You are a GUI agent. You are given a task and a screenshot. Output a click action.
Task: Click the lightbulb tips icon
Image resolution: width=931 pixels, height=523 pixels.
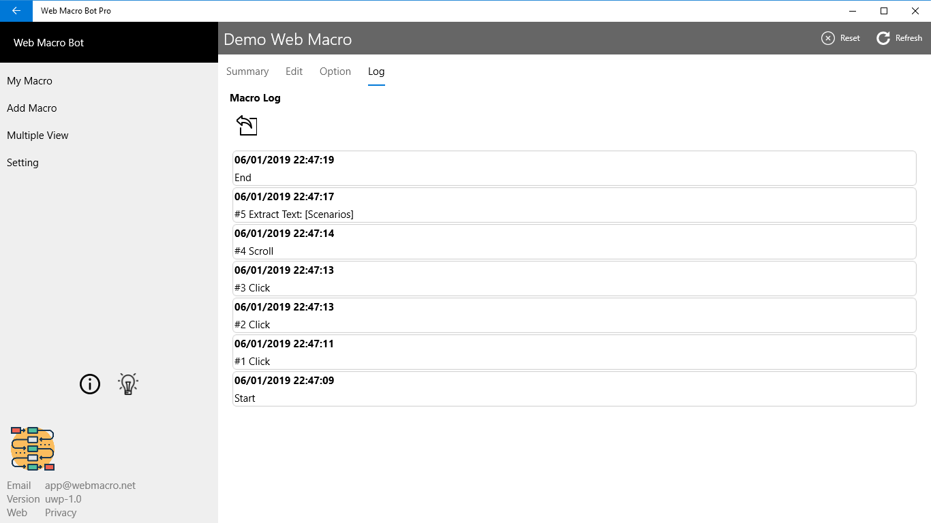pos(127,383)
